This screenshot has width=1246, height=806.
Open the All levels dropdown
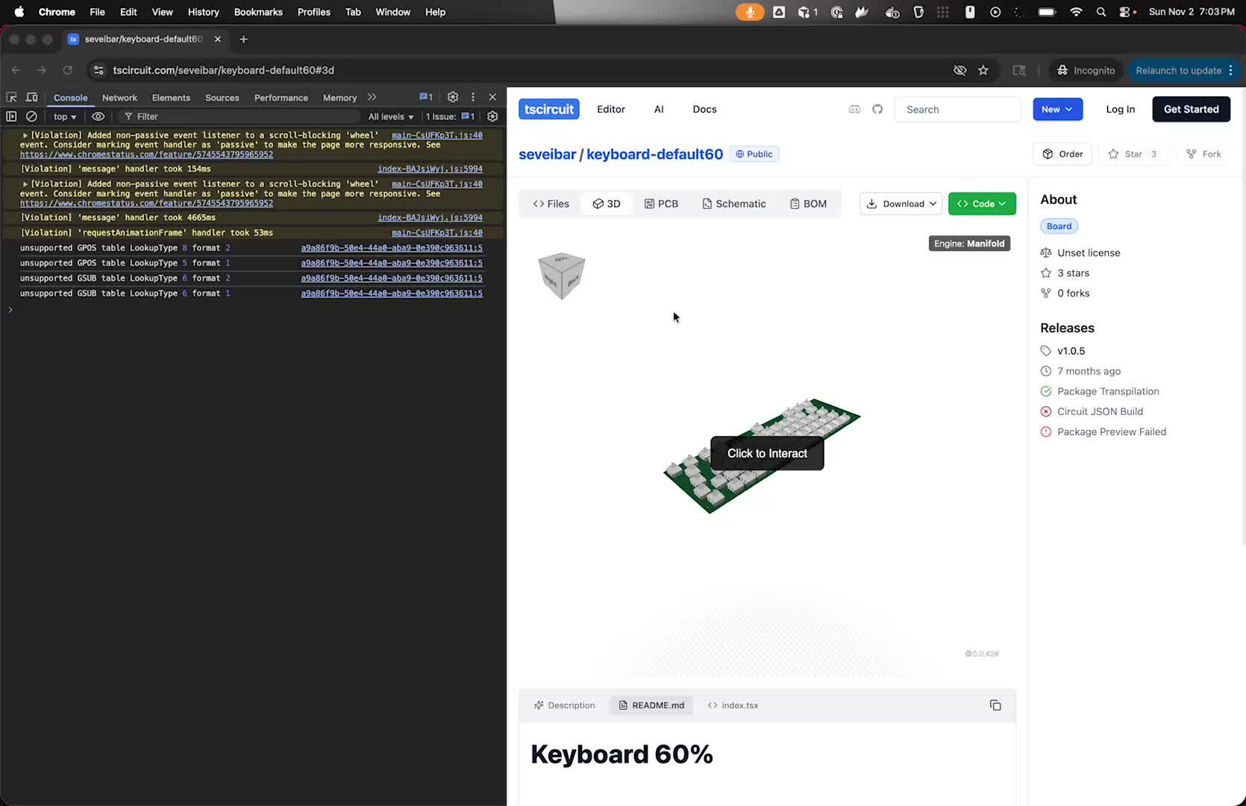[390, 116]
